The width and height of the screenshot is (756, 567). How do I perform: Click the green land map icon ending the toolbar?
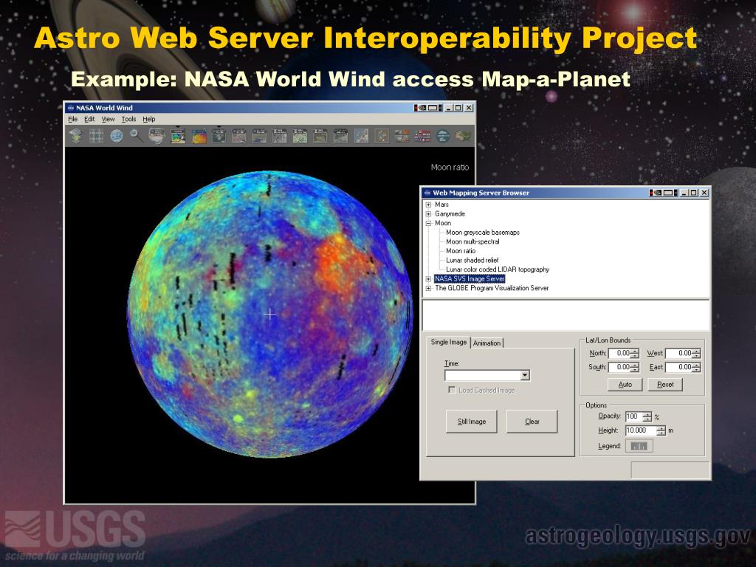point(463,136)
